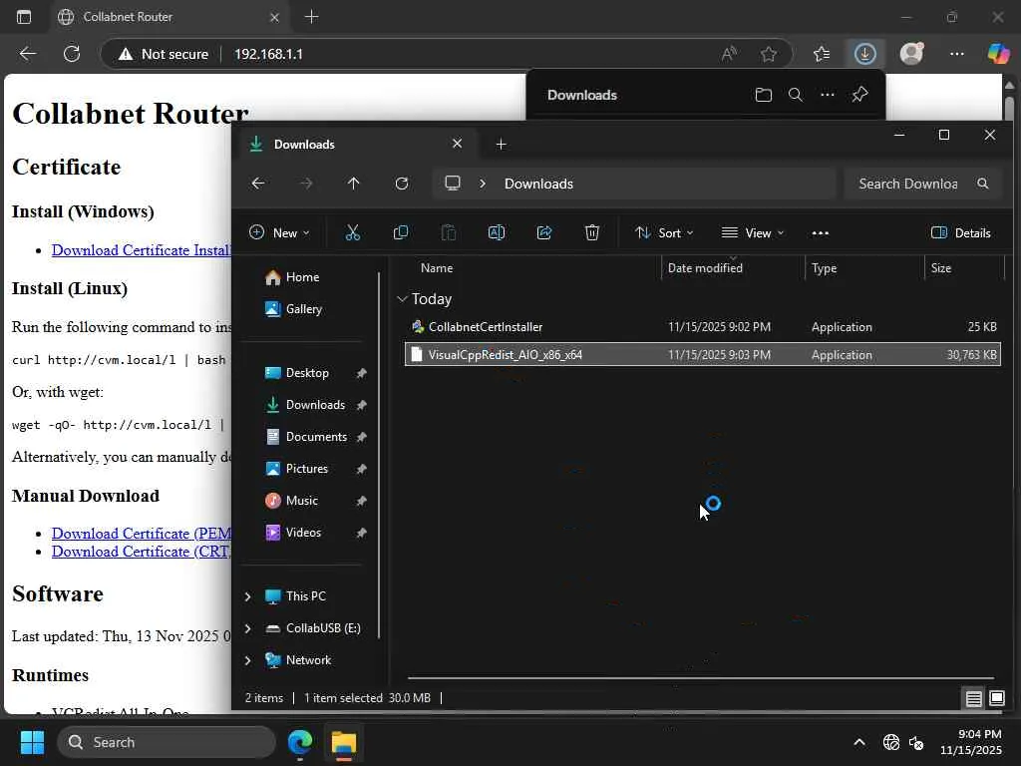Open Edge Settings and more menu
1021x766 pixels.
click(956, 54)
